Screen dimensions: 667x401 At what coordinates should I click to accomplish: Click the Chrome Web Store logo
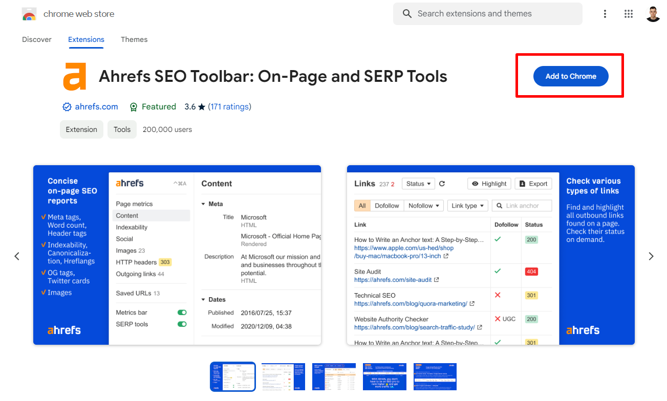[x=29, y=14]
